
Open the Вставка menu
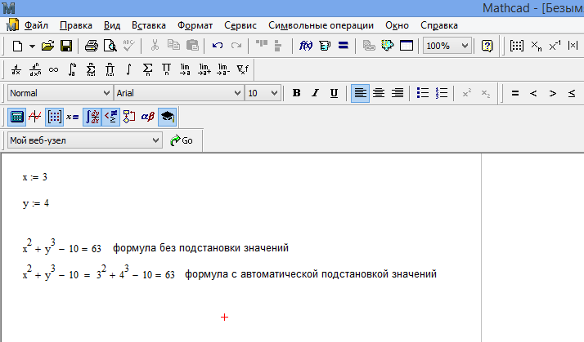coord(148,25)
